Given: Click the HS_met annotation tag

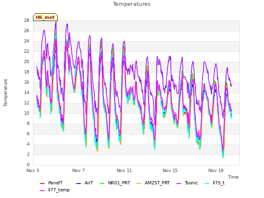Looking at the screenshot, I should point(45,17).
